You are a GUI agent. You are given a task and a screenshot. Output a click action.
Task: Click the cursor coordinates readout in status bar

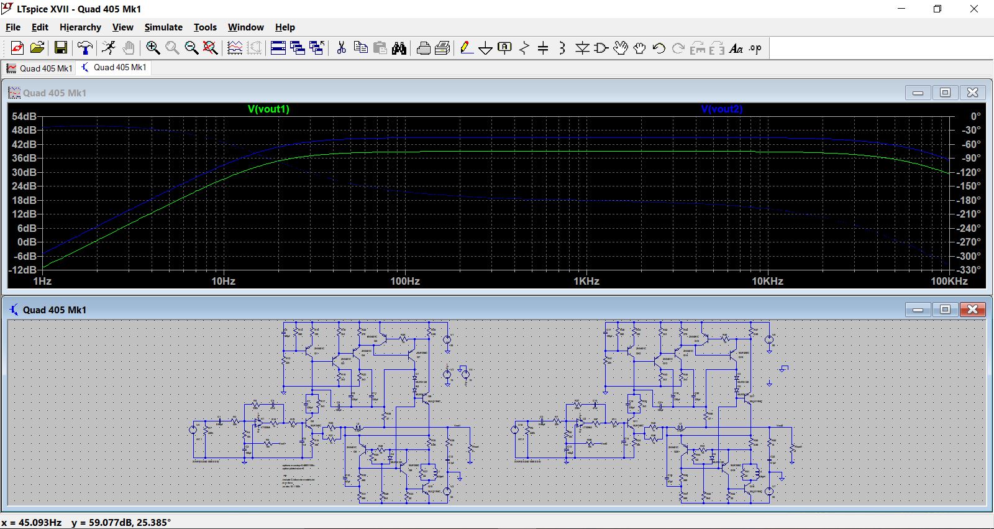point(86,522)
